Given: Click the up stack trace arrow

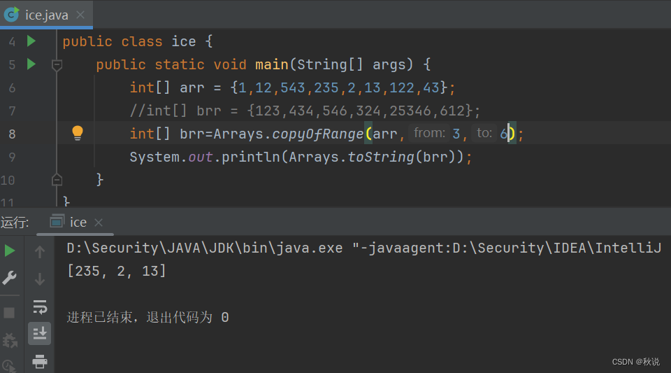Looking at the screenshot, I should tap(40, 252).
